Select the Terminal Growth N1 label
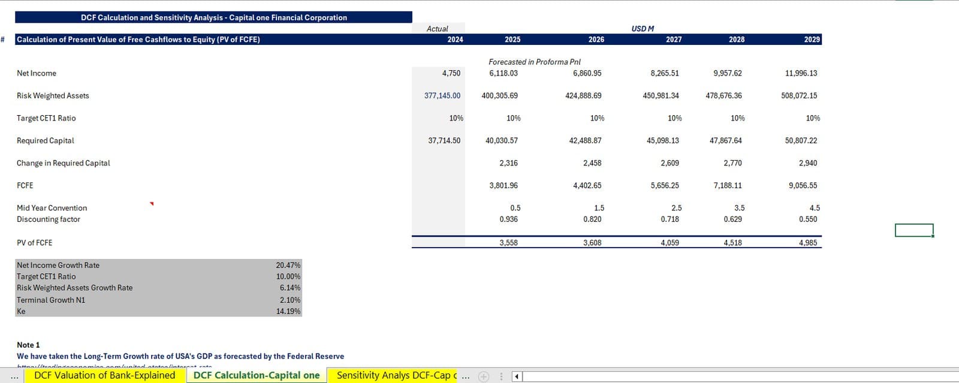 point(51,300)
